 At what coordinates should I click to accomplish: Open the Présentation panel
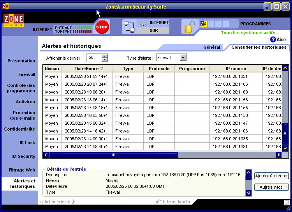pos(21,61)
